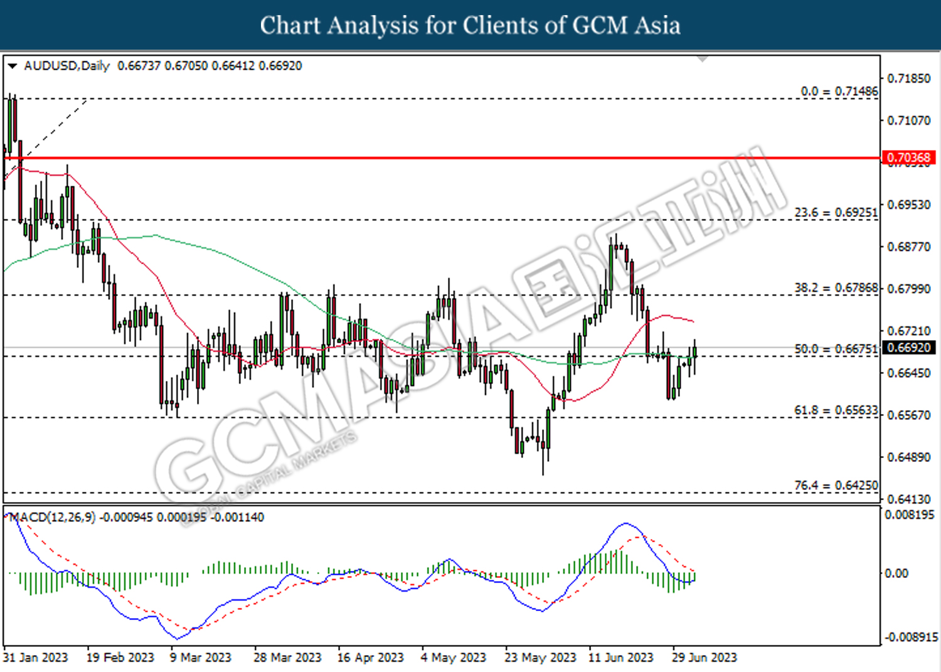
Task: Click the Fibonacci label 50.0 = 0.66751
Action: 836,349
